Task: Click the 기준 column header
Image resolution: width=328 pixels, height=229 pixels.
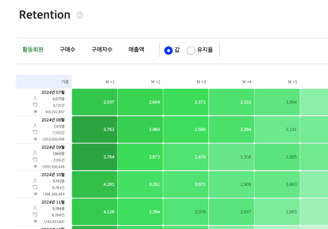Action: point(44,82)
